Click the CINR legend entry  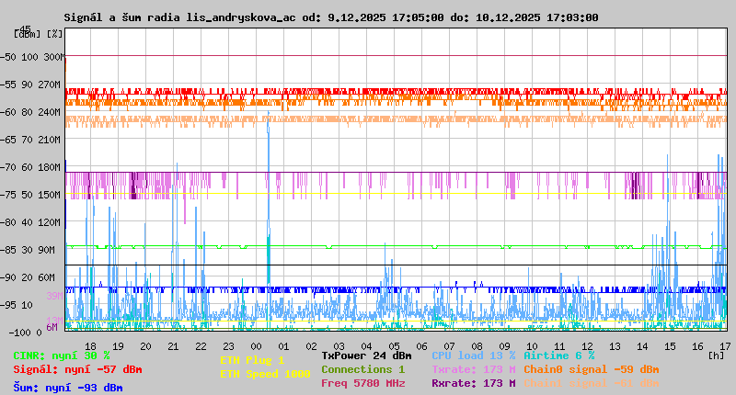(x=61, y=355)
